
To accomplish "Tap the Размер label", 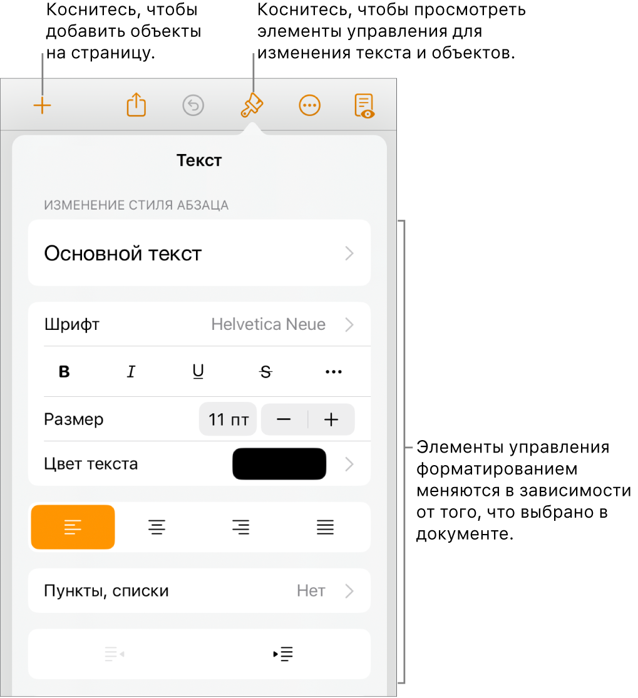I will tap(74, 419).
